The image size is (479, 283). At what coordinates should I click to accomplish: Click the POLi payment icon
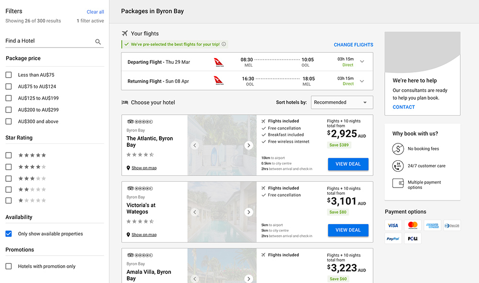click(x=413, y=239)
